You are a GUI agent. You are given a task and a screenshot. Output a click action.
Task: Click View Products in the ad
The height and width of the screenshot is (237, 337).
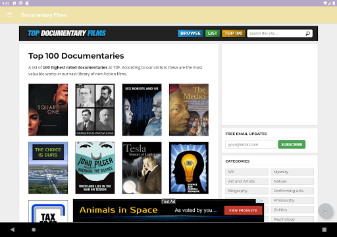(243, 211)
